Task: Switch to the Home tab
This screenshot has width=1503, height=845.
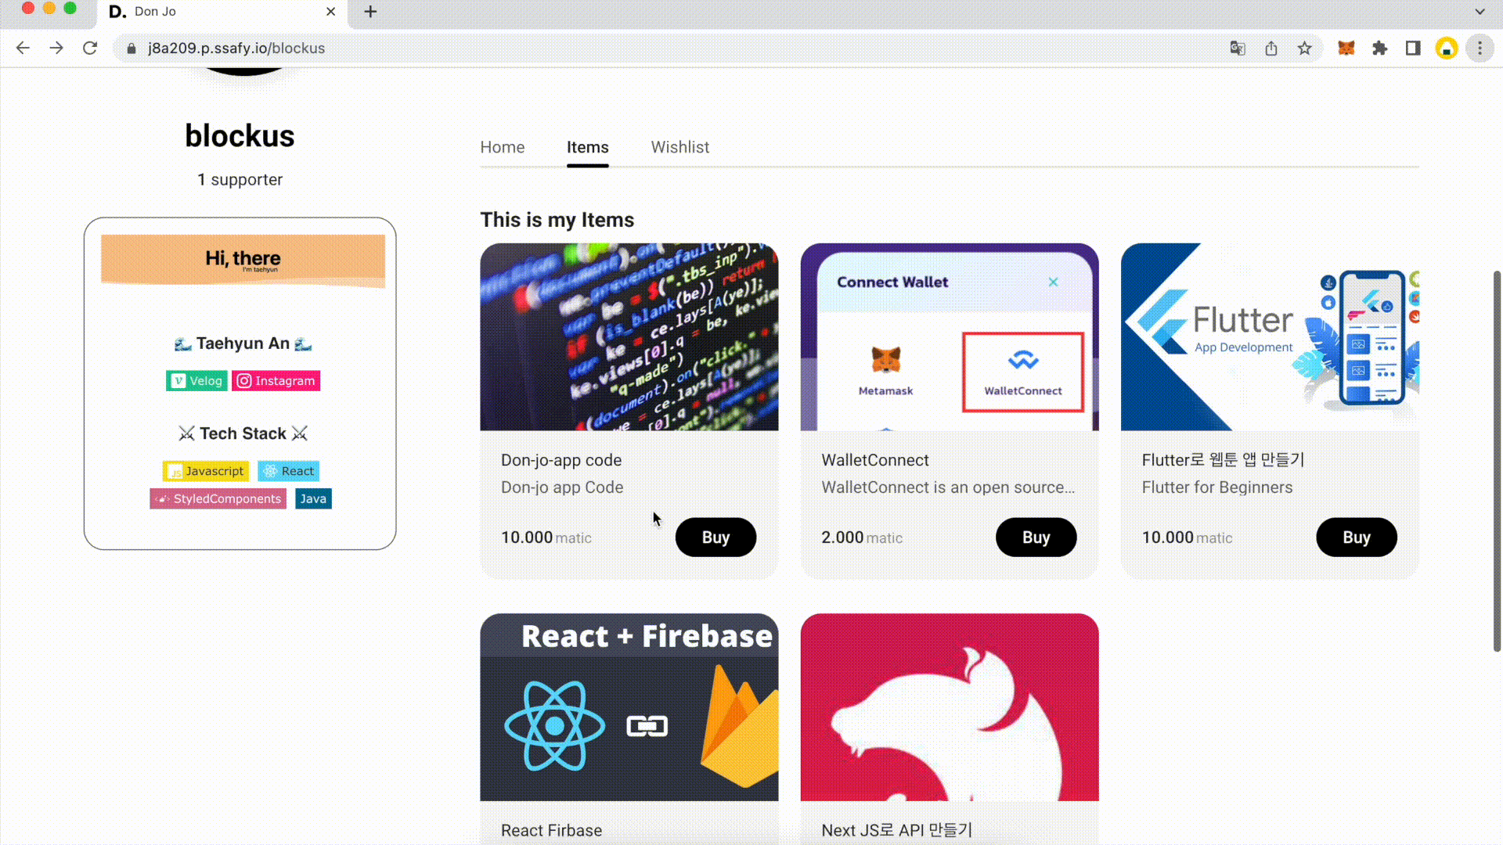Action: click(x=502, y=147)
